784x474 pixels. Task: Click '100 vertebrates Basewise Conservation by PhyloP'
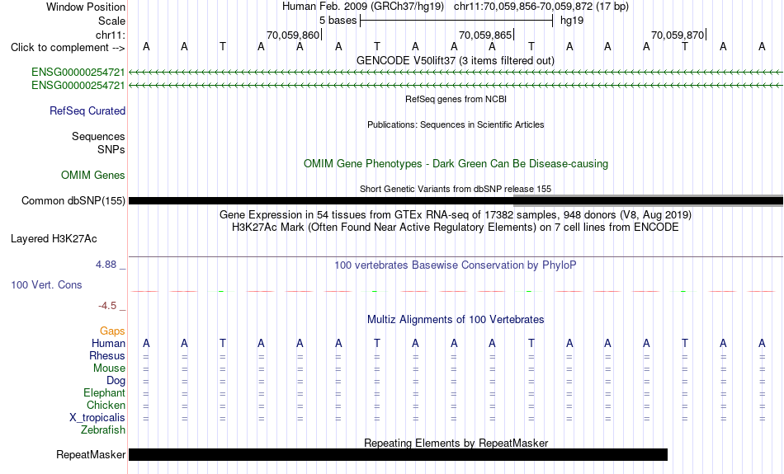456,265
